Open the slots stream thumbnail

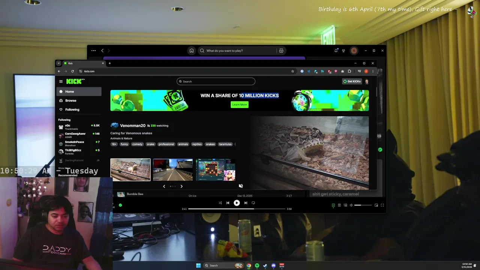click(x=215, y=170)
